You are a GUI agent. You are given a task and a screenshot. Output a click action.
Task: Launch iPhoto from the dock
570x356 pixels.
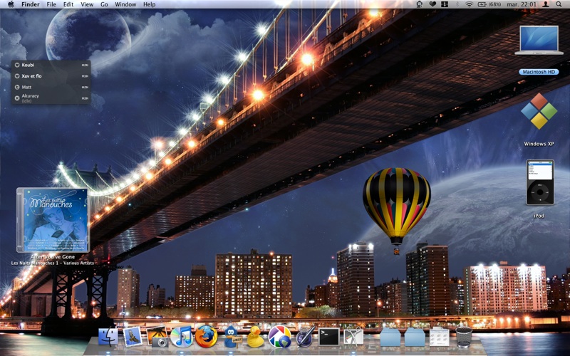tap(157, 336)
